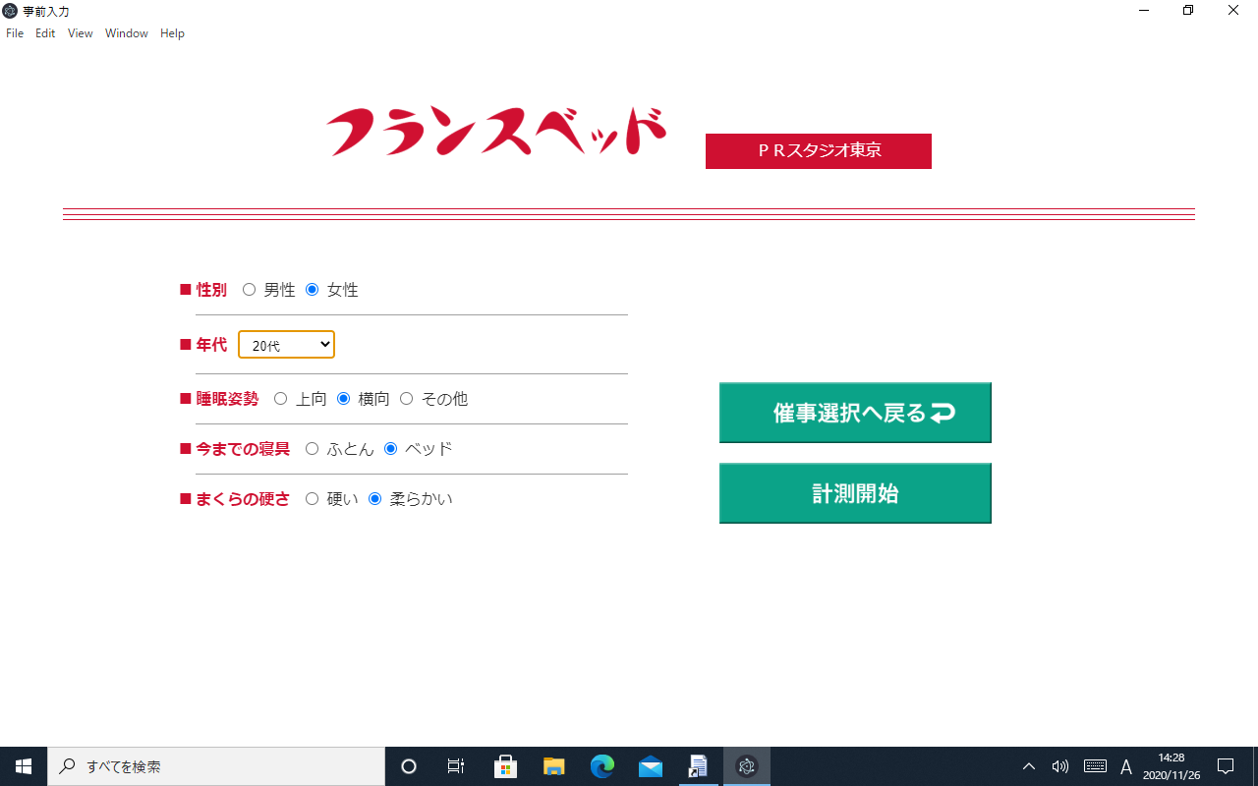Click the app icon in title bar

click(x=10, y=11)
